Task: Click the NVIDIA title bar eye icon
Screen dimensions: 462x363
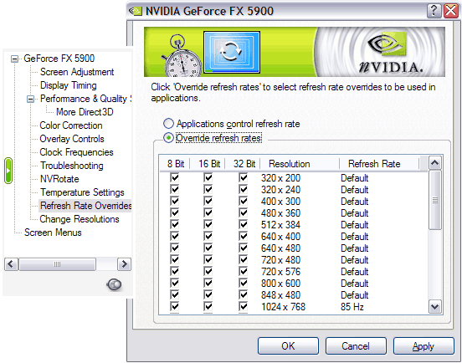Action: point(136,11)
